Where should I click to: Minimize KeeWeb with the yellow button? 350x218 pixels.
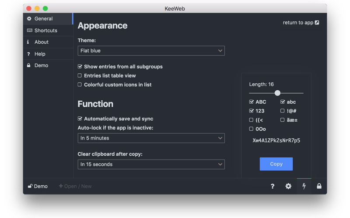pyautogui.click(x=37, y=8)
